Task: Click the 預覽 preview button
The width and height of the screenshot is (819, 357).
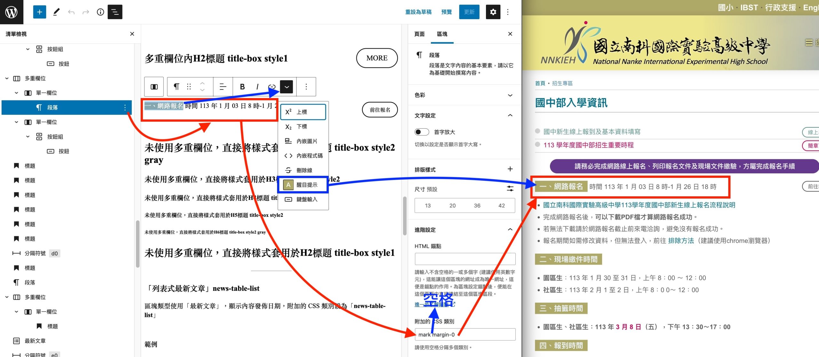Action: [446, 12]
